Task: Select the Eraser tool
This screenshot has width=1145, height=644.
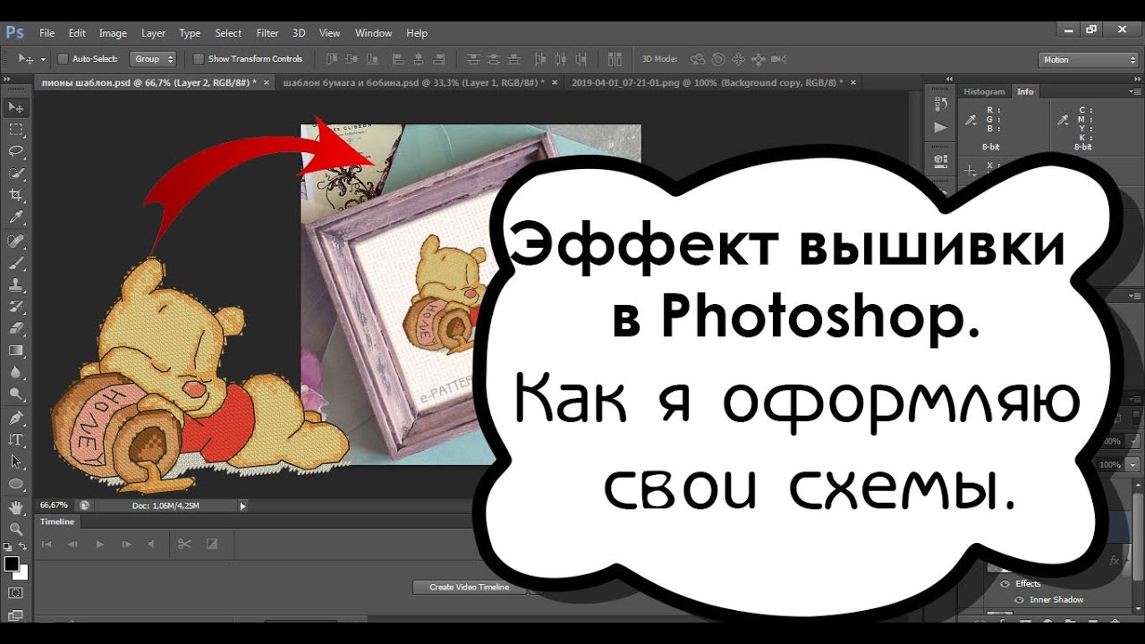Action: point(16,328)
